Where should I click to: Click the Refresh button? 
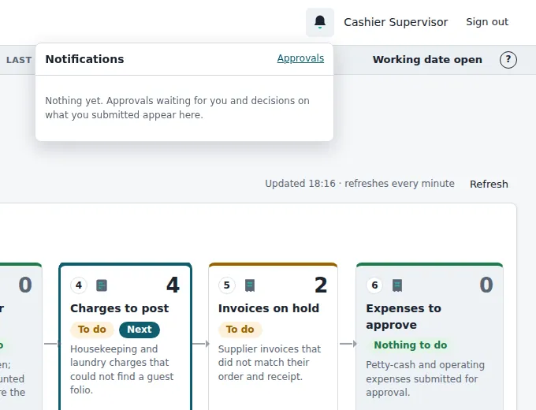point(489,184)
